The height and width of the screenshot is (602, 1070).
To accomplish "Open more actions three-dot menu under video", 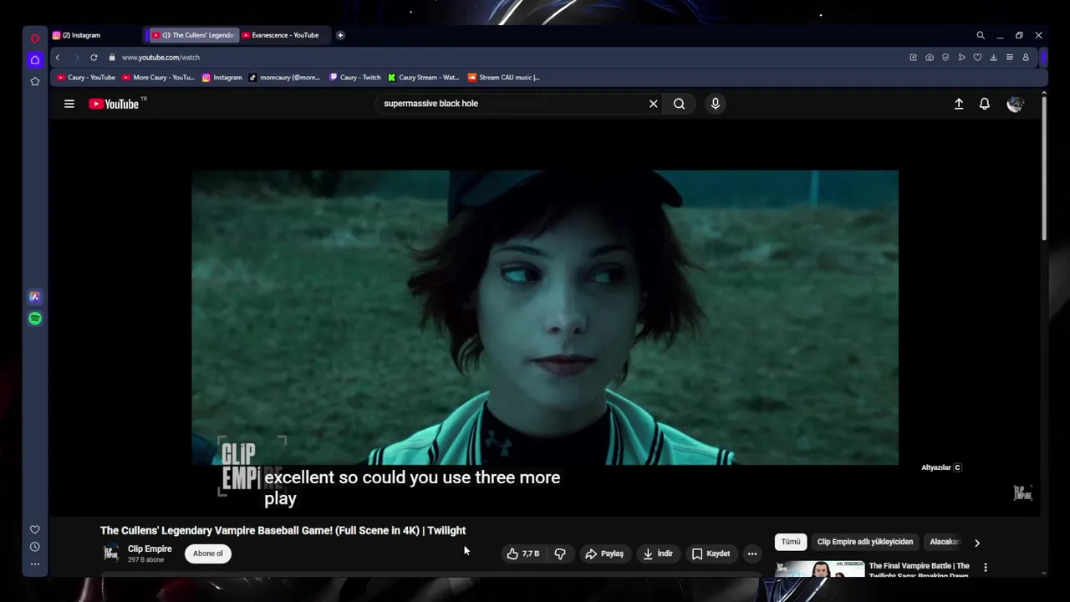I will click(752, 554).
